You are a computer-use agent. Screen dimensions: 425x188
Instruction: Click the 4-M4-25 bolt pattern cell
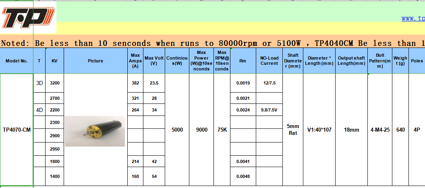coord(380,130)
